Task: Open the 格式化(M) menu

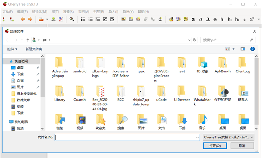Action: pos(40,12)
